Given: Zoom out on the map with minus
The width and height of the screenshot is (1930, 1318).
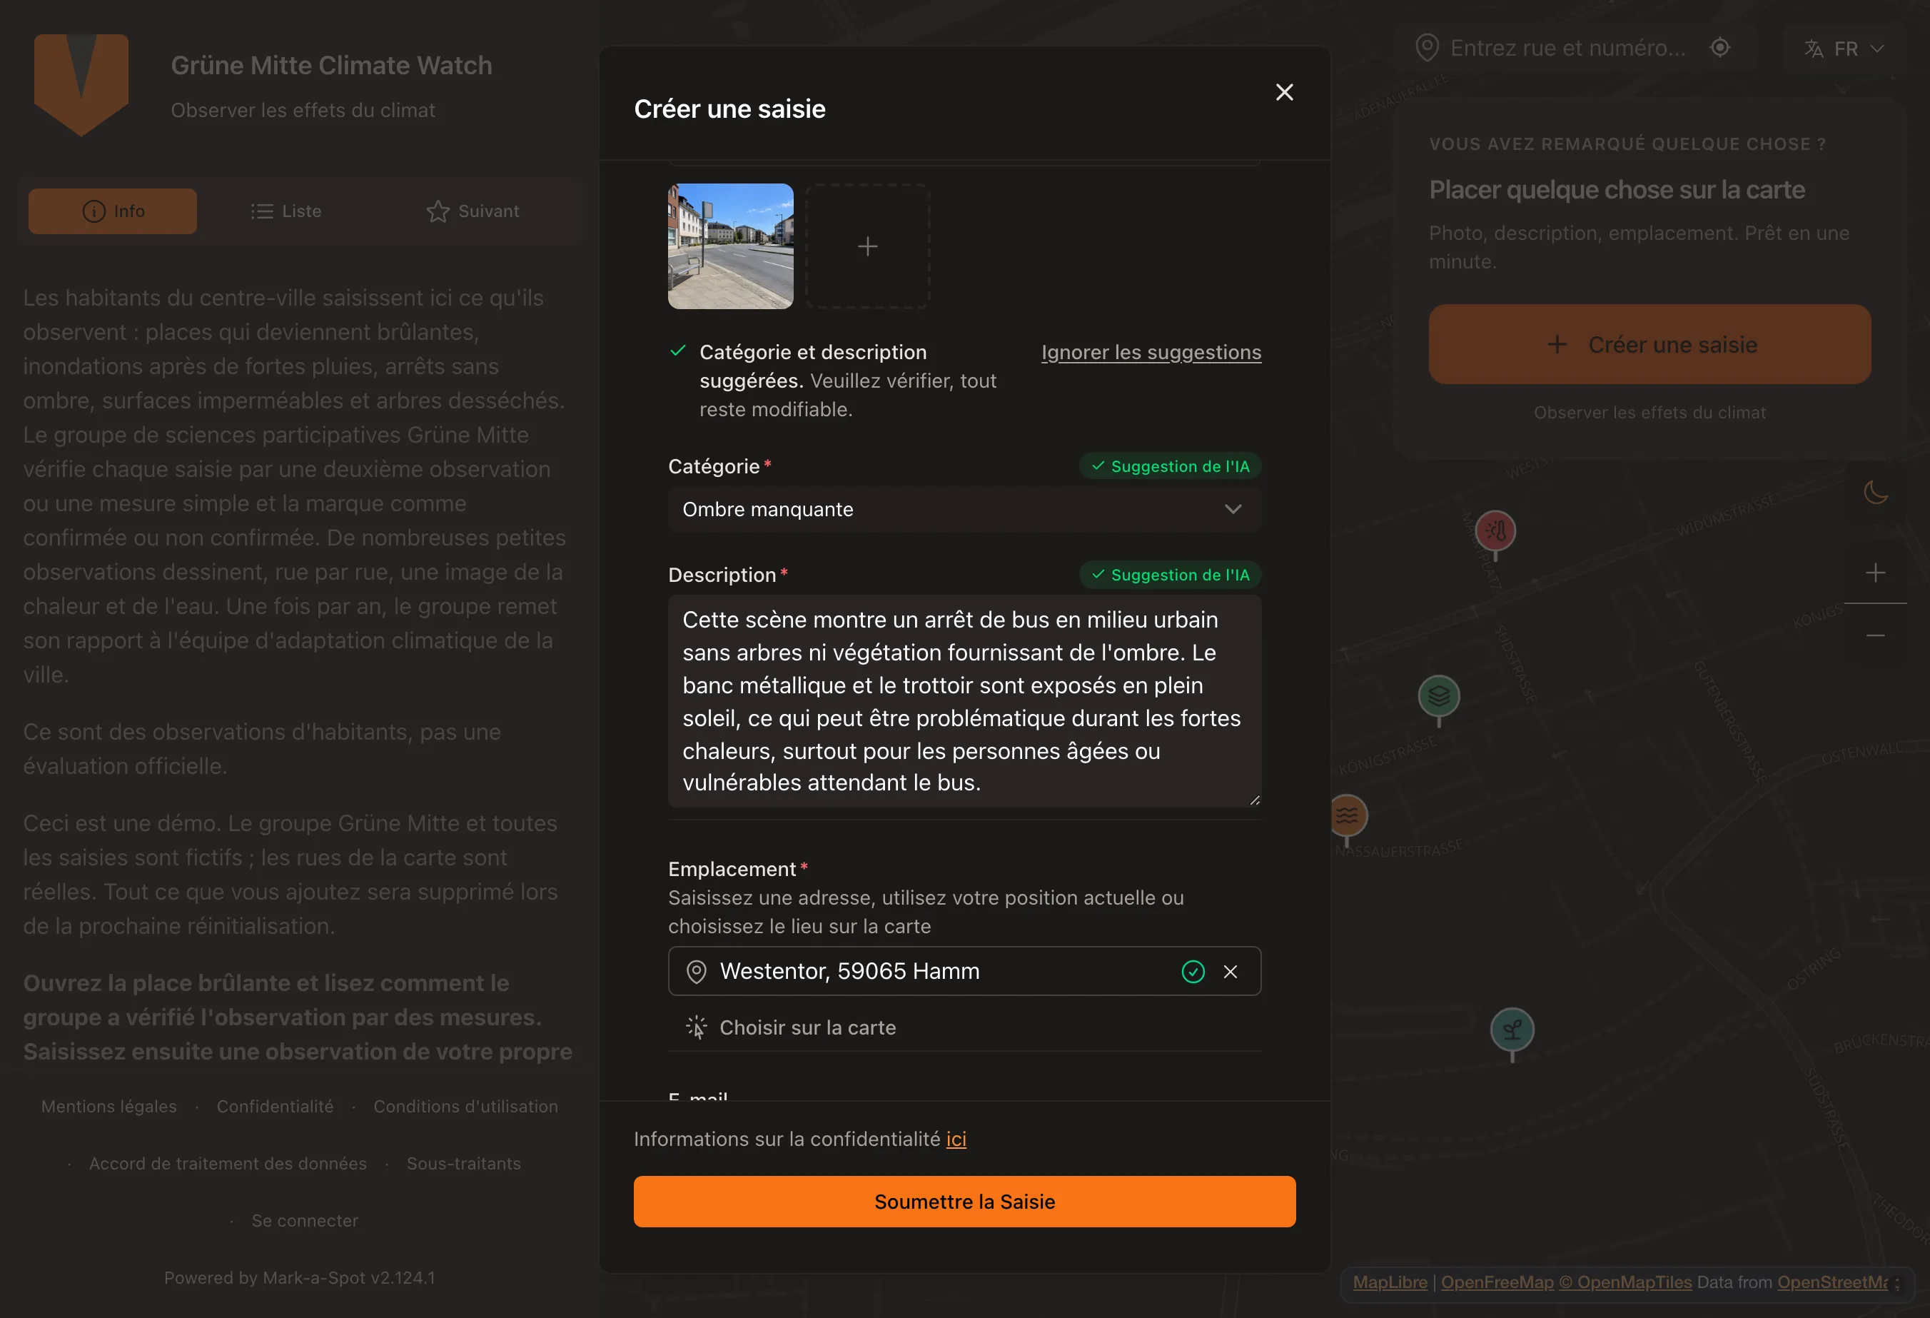Looking at the screenshot, I should pos(1875,635).
